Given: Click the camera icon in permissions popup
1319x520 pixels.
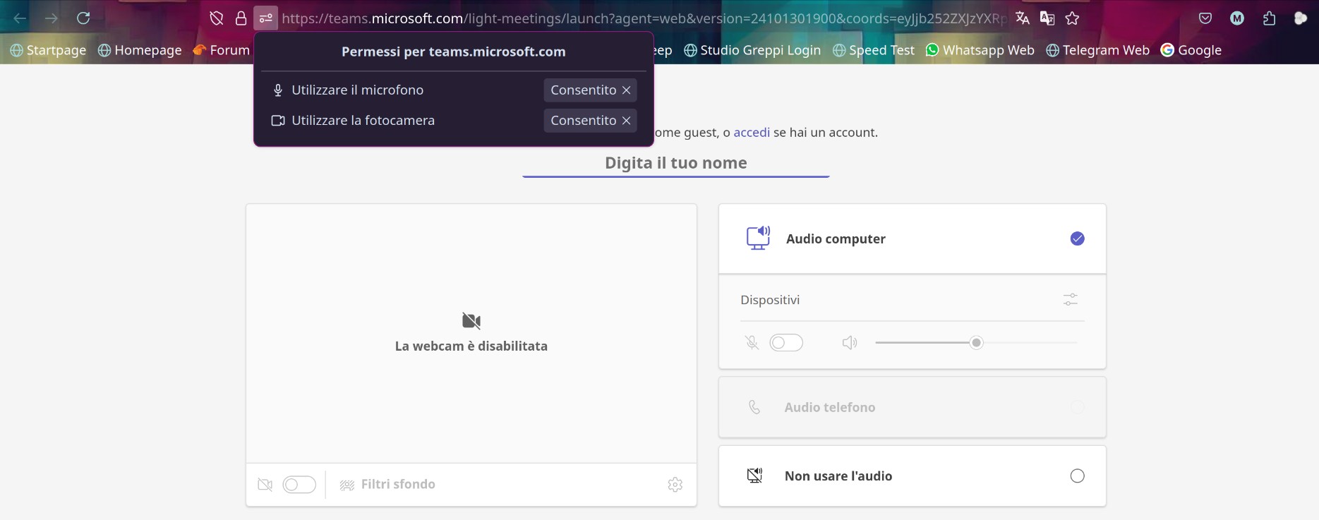Looking at the screenshot, I should [x=278, y=121].
